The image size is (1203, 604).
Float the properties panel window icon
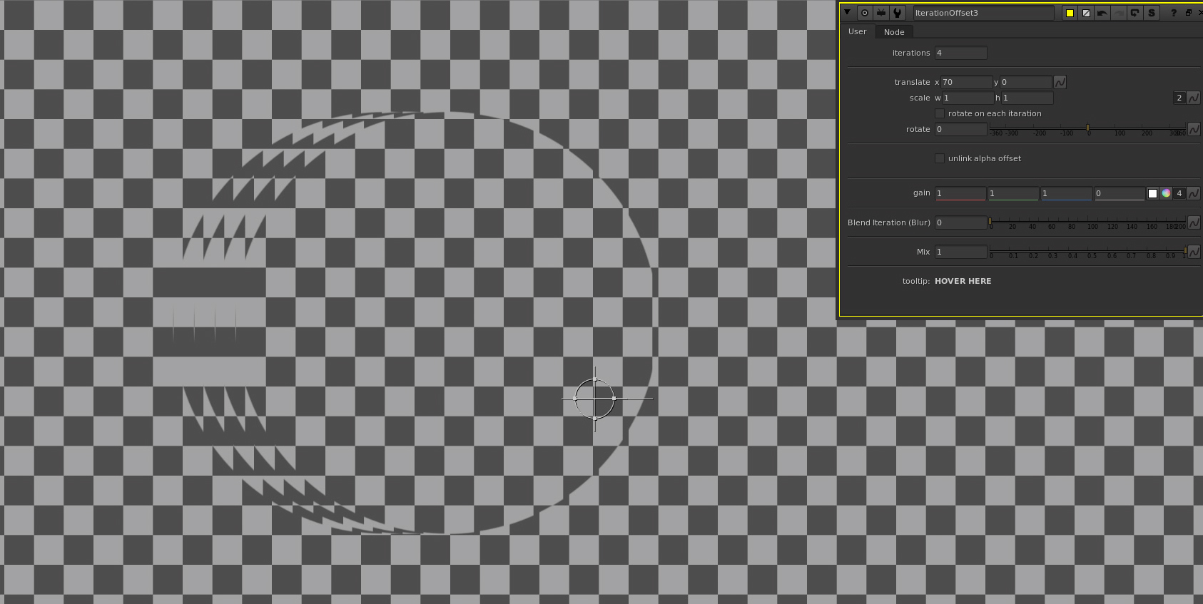[1189, 13]
